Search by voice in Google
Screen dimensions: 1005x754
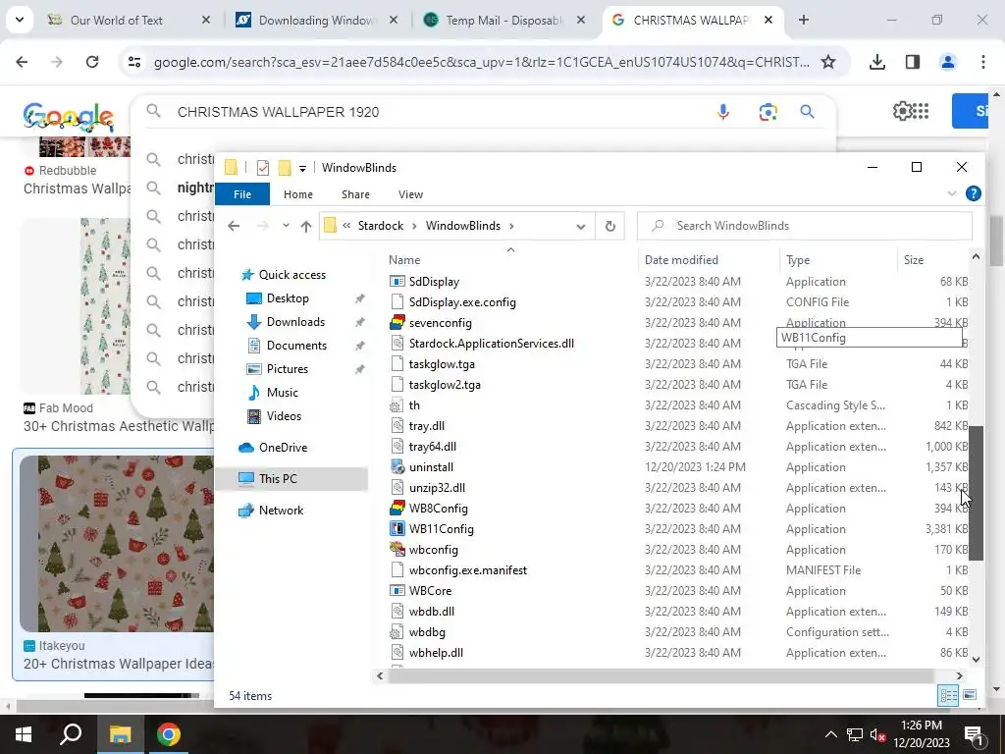(x=723, y=112)
